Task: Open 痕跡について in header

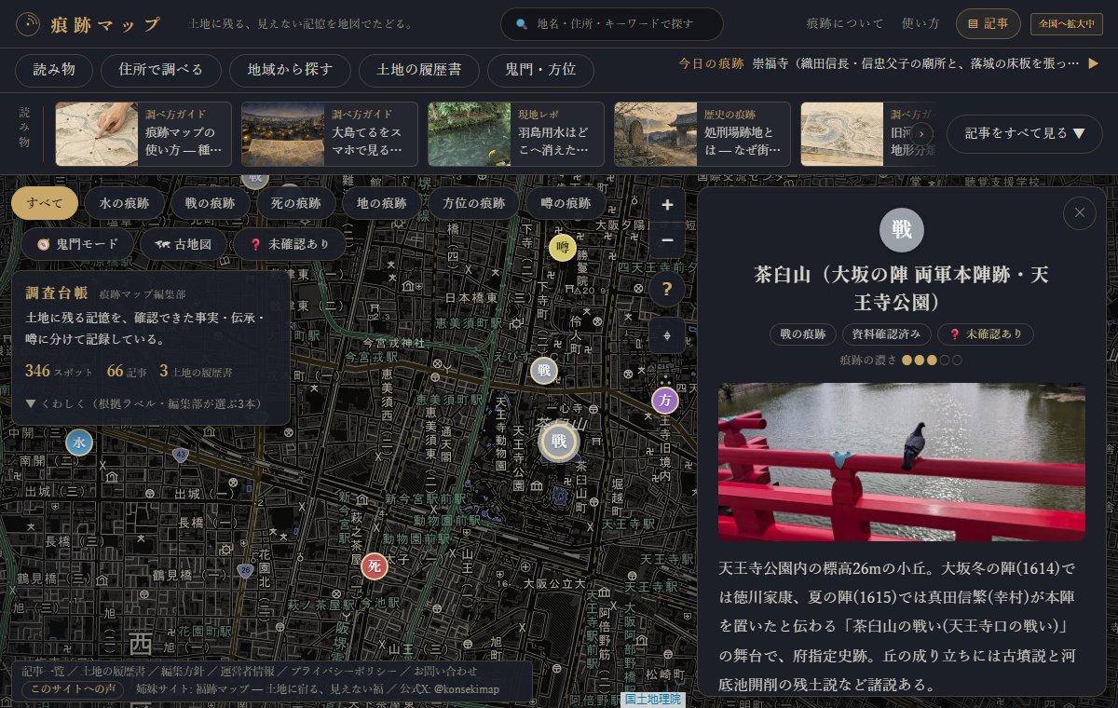Action: [846, 23]
